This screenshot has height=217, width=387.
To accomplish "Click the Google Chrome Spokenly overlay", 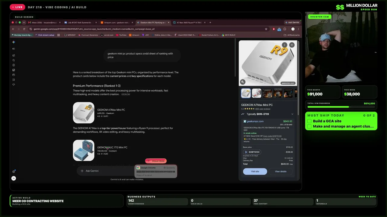I will point(156,171).
